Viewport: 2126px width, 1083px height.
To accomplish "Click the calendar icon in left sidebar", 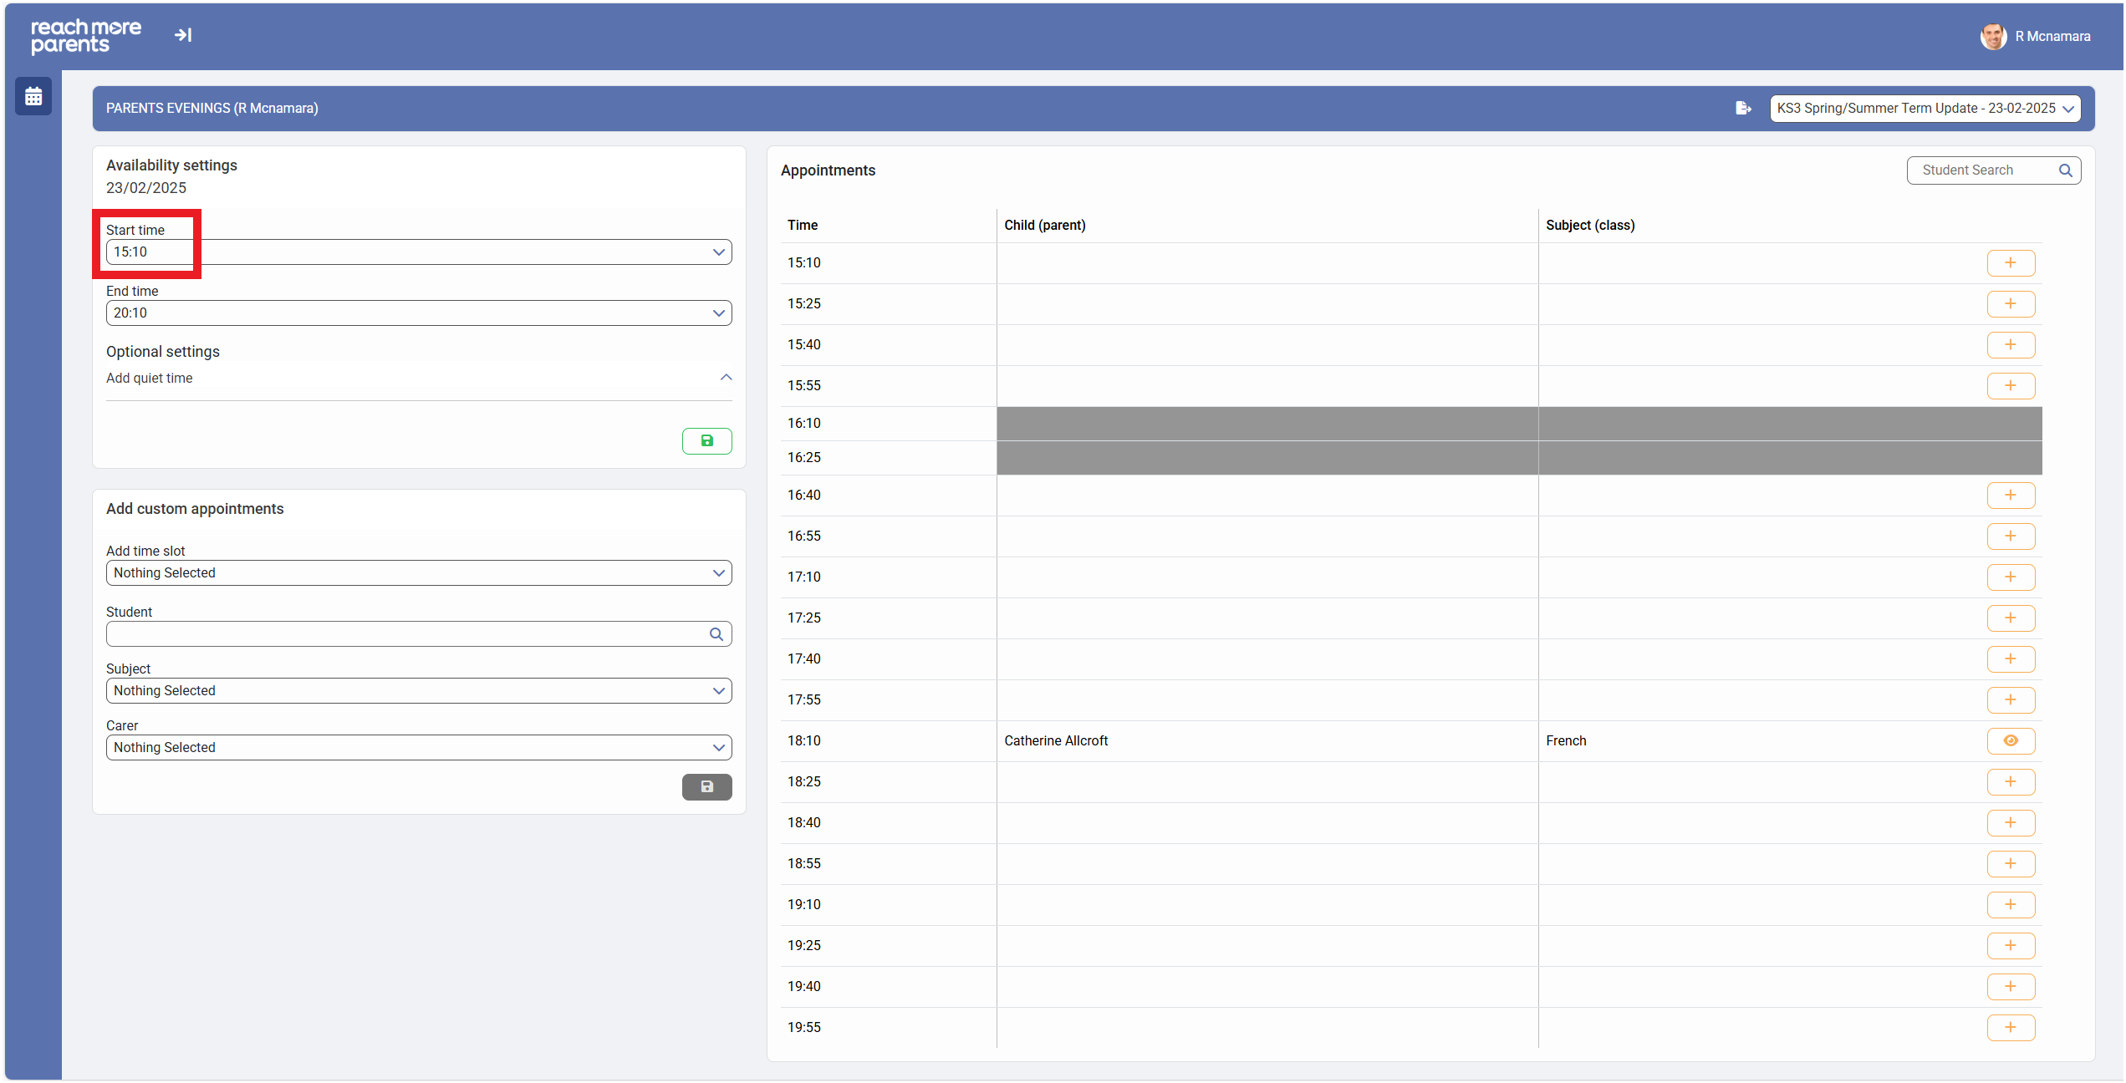I will click(33, 97).
